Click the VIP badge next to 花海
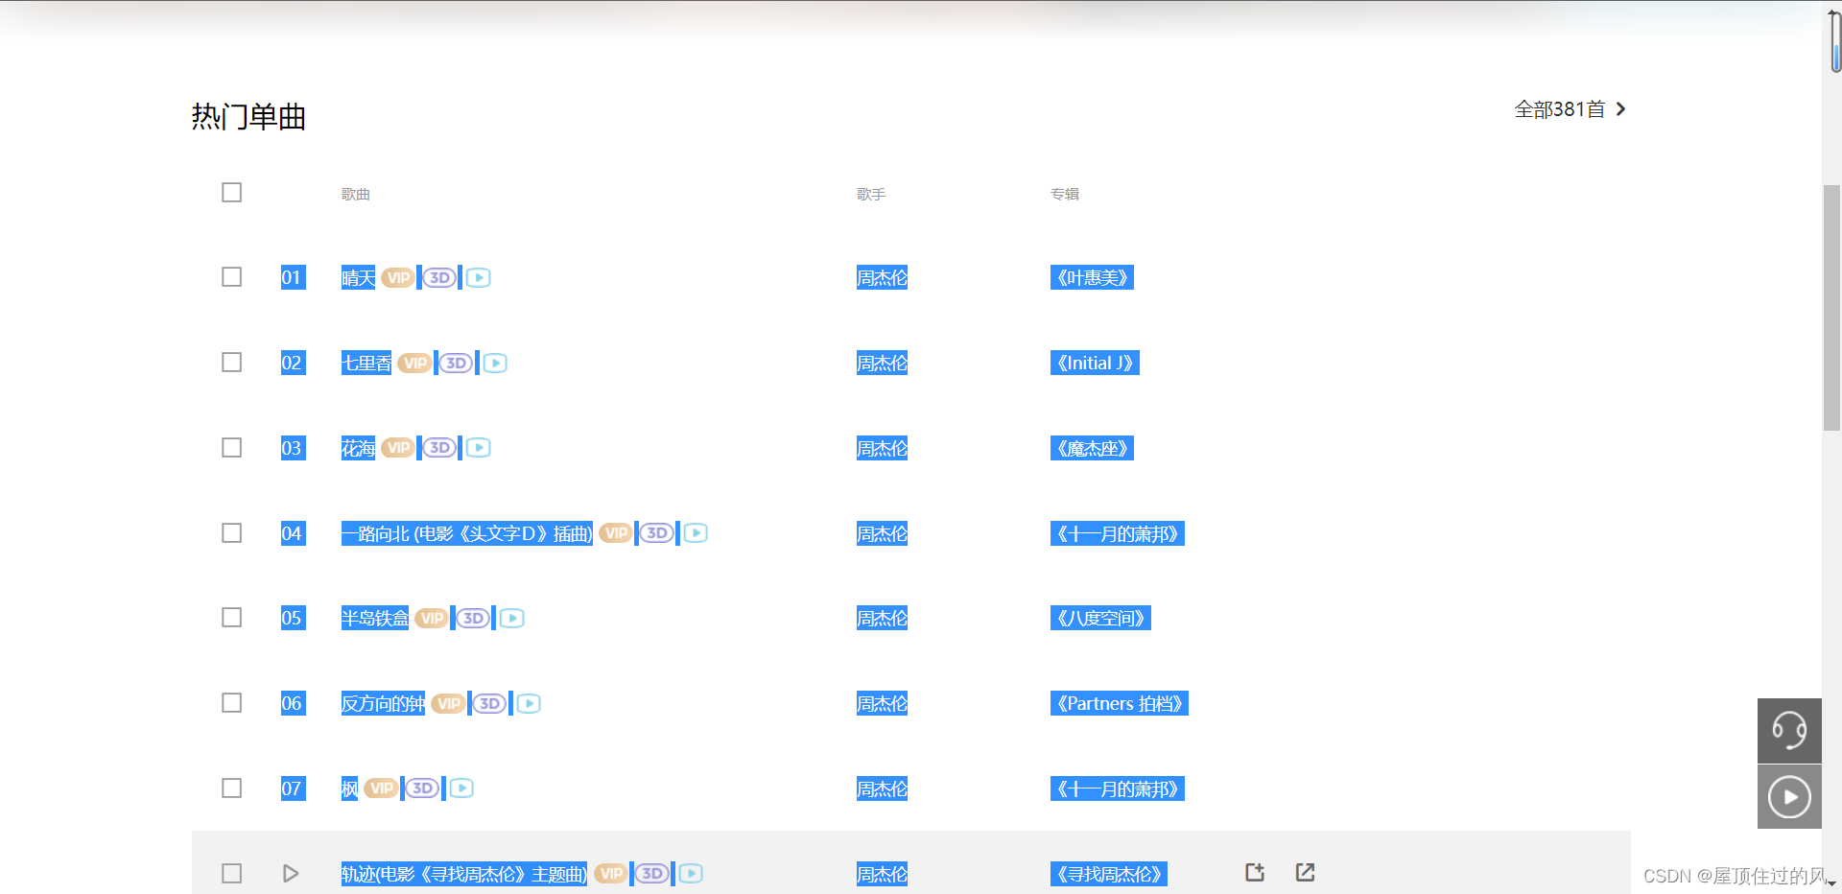 tap(398, 448)
